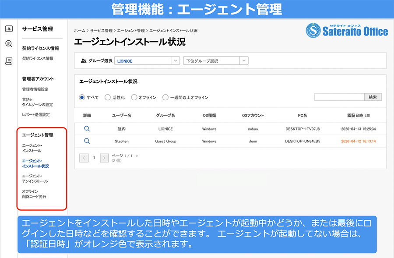Image resolution: width=394 pixels, height=258 pixels.
Task: Open 契約ライセンス情報 sidebar link
Action: click(x=38, y=58)
